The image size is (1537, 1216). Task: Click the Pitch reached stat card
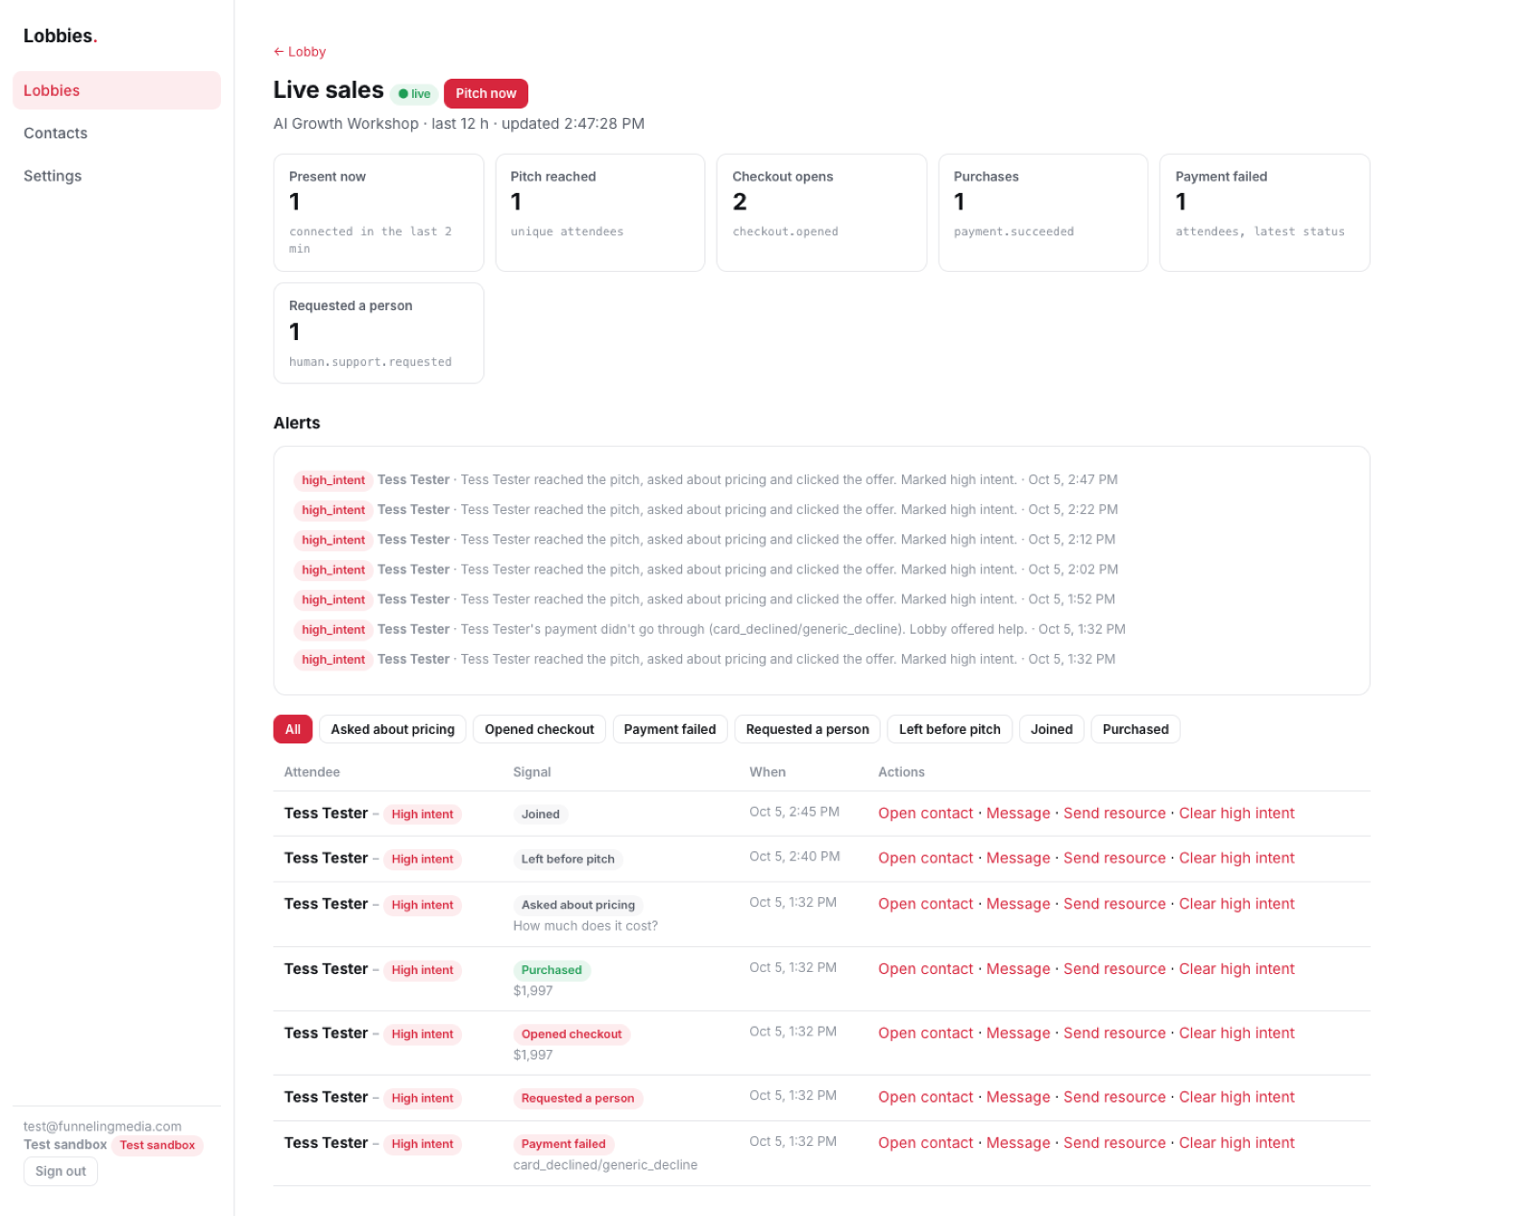(x=599, y=212)
